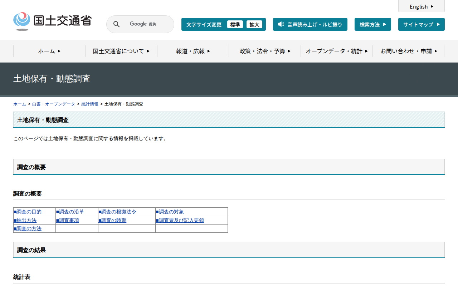Set text size to 標準
The width and height of the screenshot is (458, 286).
coord(235,24)
